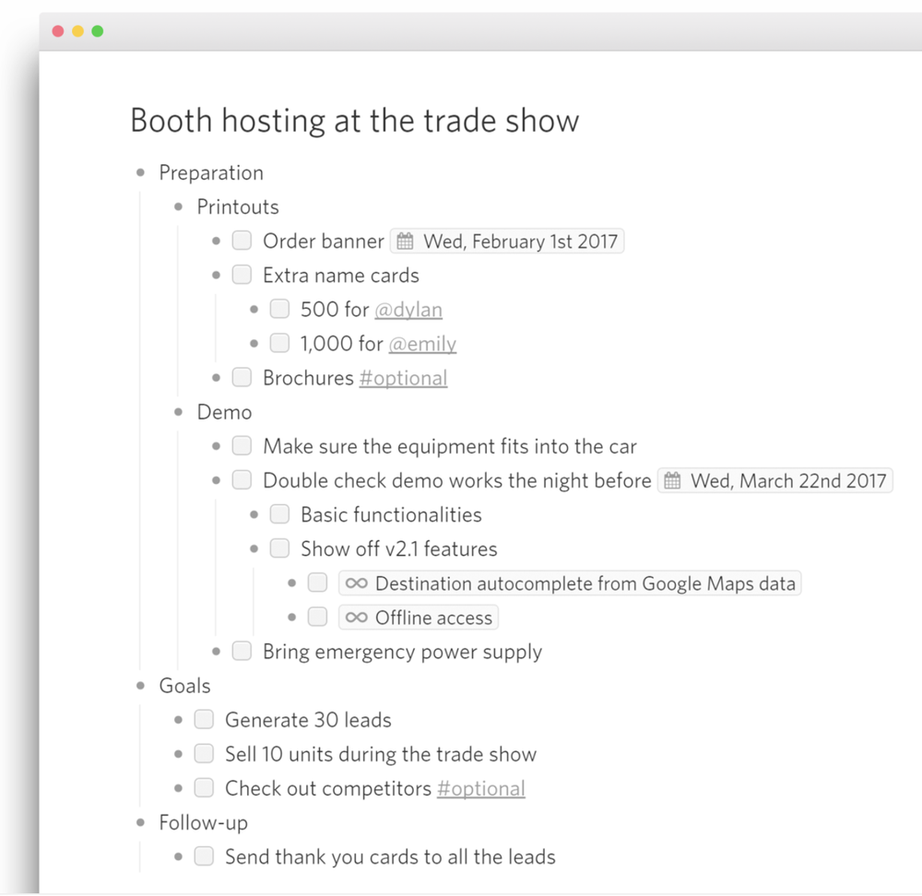Select the Follow-up item text
The height and width of the screenshot is (896, 922).
pos(204,822)
